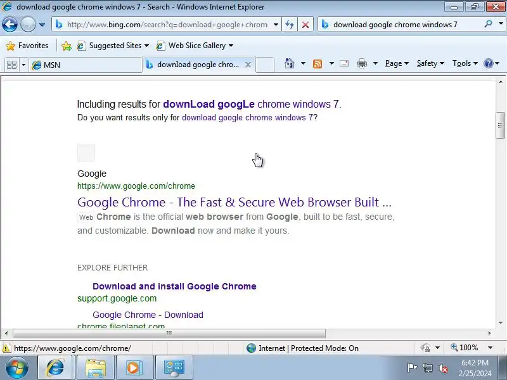This screenshot has height=380, width=507.
Task: Expand the Feeds dropdown arrow
Action: pos(331,63)
